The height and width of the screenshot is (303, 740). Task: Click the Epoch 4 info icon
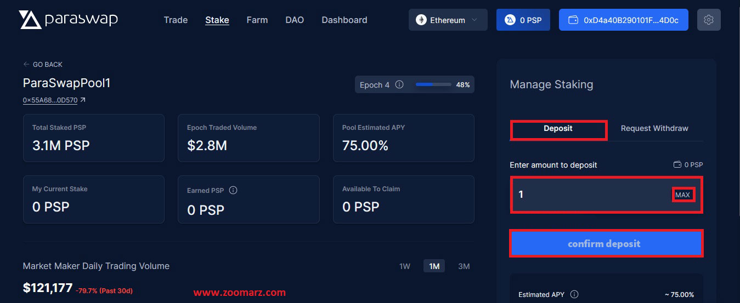(399, 85)
